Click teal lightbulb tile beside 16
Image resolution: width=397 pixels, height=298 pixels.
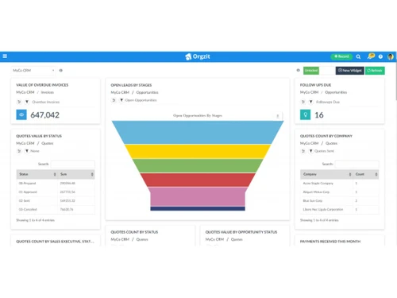(306, 114)
